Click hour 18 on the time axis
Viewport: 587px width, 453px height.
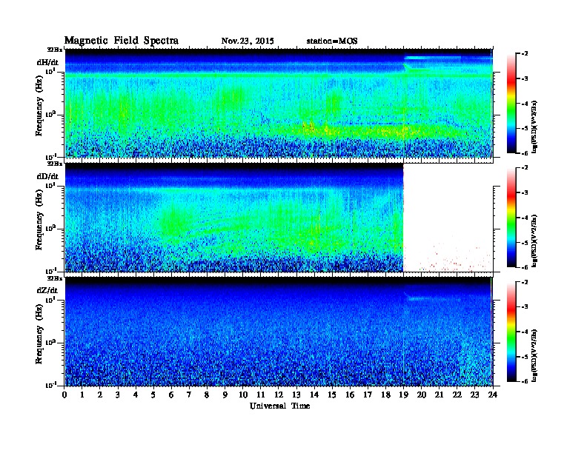click(385, 395)
